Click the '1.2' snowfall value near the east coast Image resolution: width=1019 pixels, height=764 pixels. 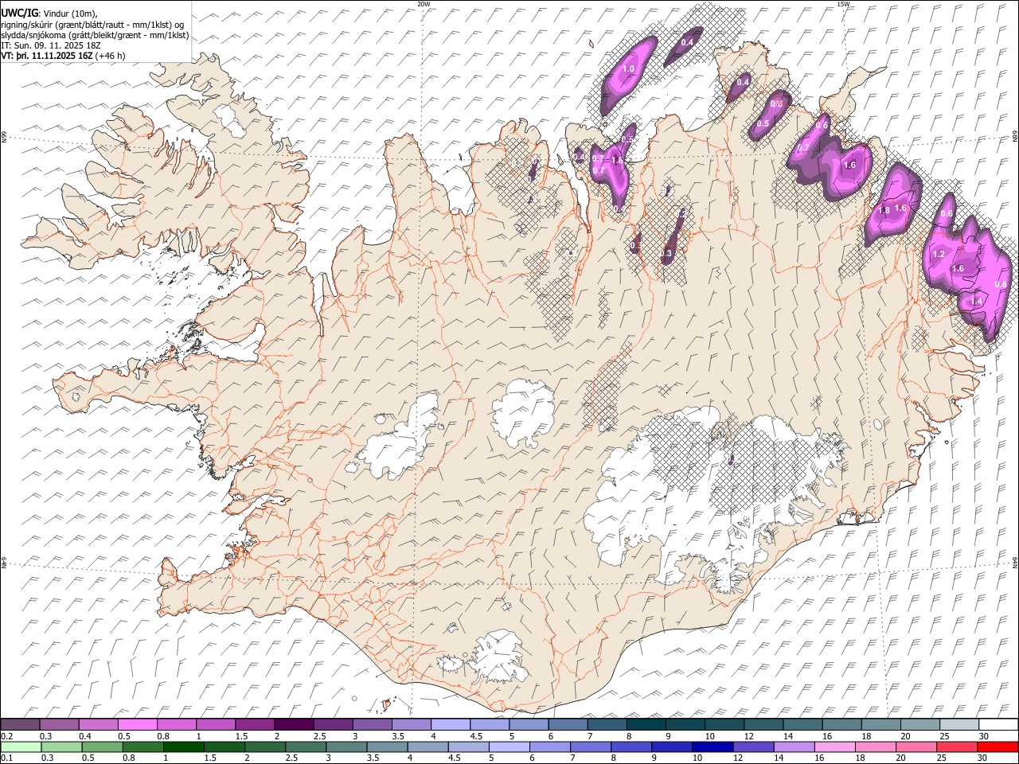pos(938,255)
